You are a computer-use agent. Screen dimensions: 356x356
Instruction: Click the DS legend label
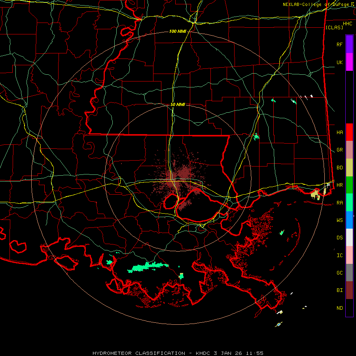pos(339,238)
